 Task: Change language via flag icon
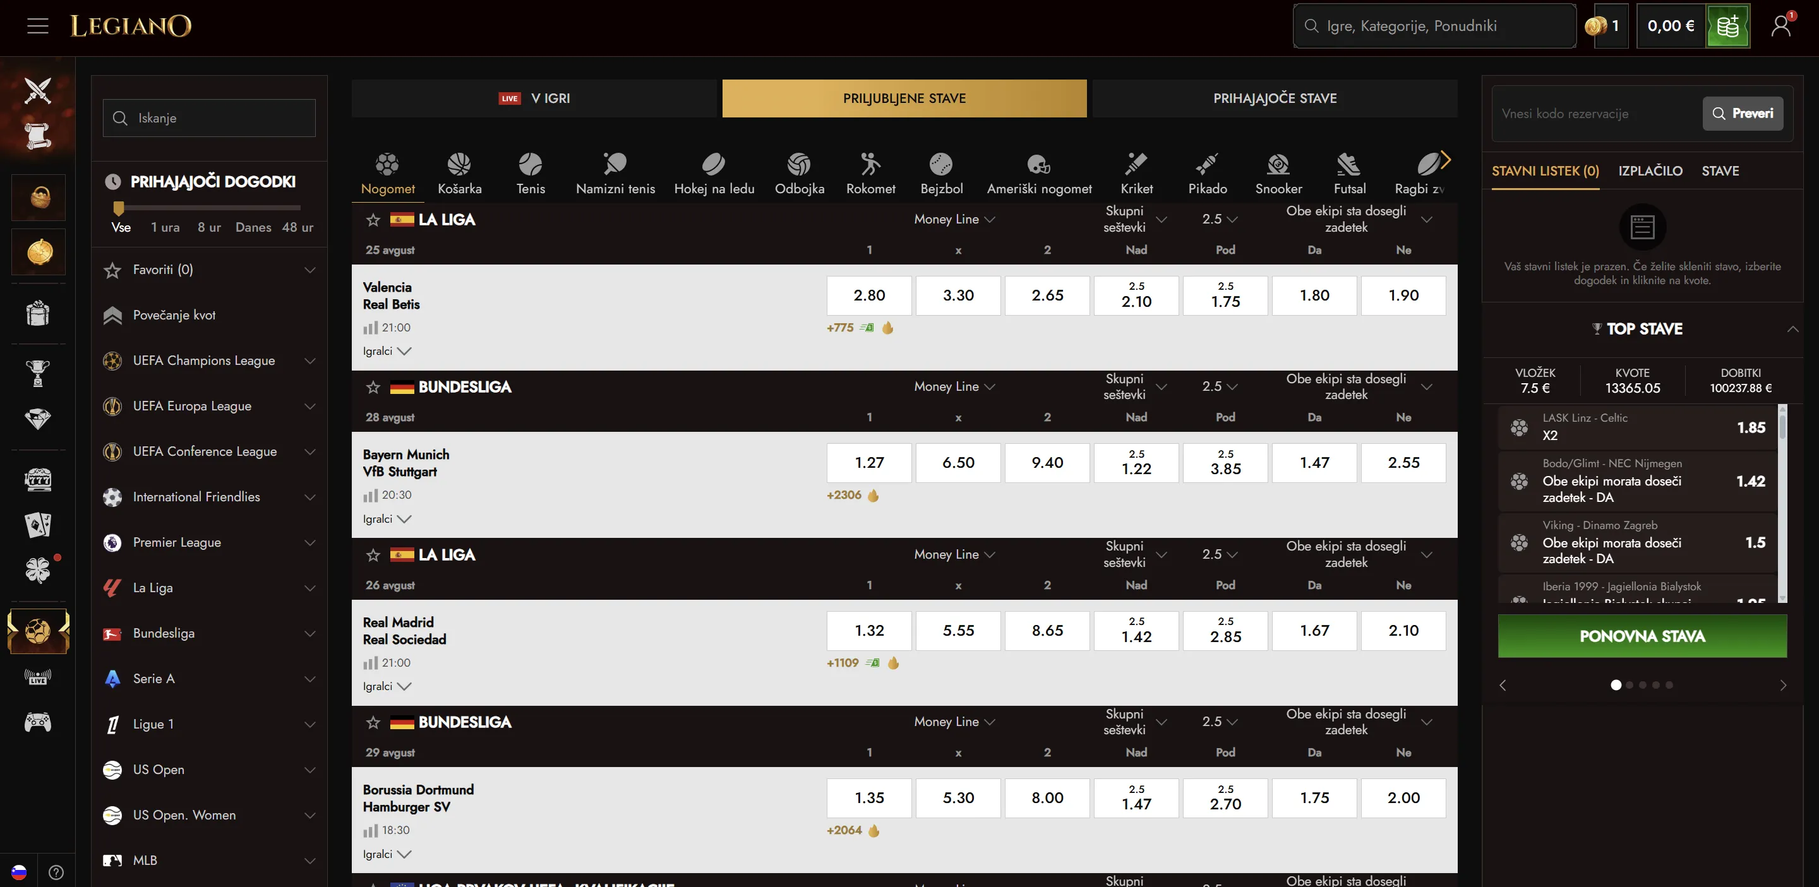19,872
